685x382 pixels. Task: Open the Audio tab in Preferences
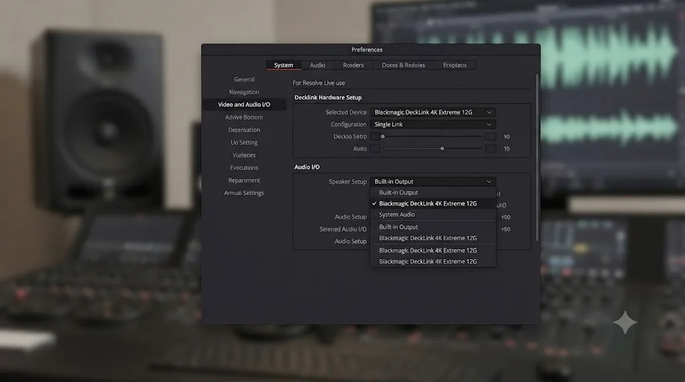[318, 65]
